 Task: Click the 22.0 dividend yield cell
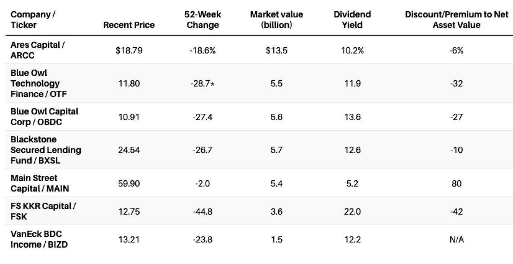pos(352,212)
